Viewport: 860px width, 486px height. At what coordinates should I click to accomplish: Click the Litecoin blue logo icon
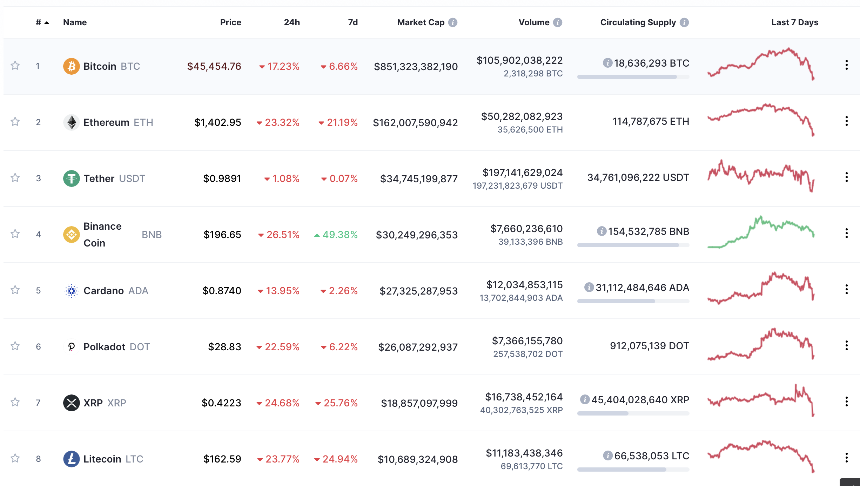pyautogui.click(x=71, y=459)
